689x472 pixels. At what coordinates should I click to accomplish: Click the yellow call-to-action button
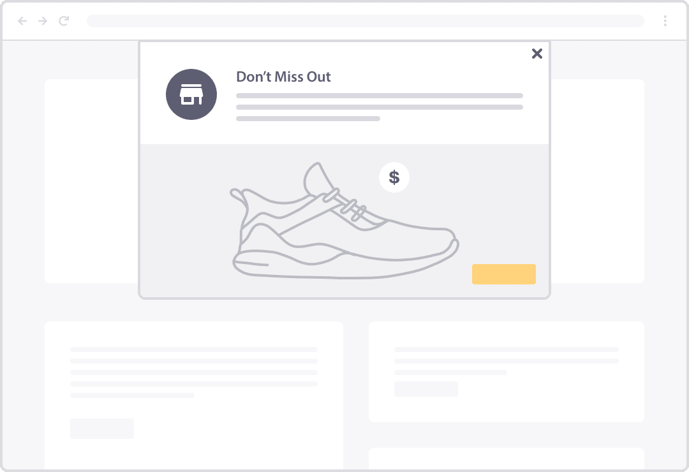503,274
